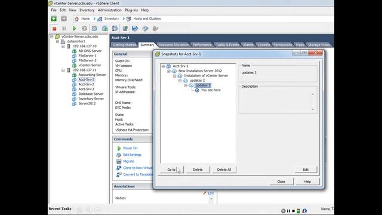Click the 'Power On' command link
The image size is (382, 215).
[x=130, y=148]
